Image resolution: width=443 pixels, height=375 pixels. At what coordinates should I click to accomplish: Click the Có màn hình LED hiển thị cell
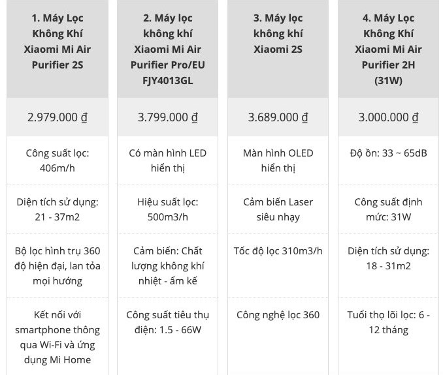click(167, 160)
